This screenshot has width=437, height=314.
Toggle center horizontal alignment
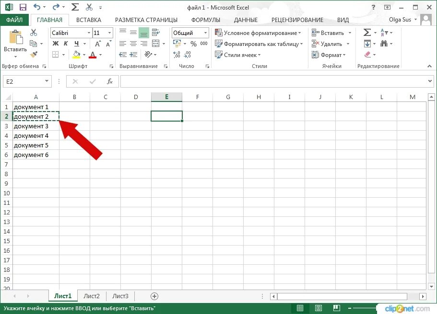133,44
